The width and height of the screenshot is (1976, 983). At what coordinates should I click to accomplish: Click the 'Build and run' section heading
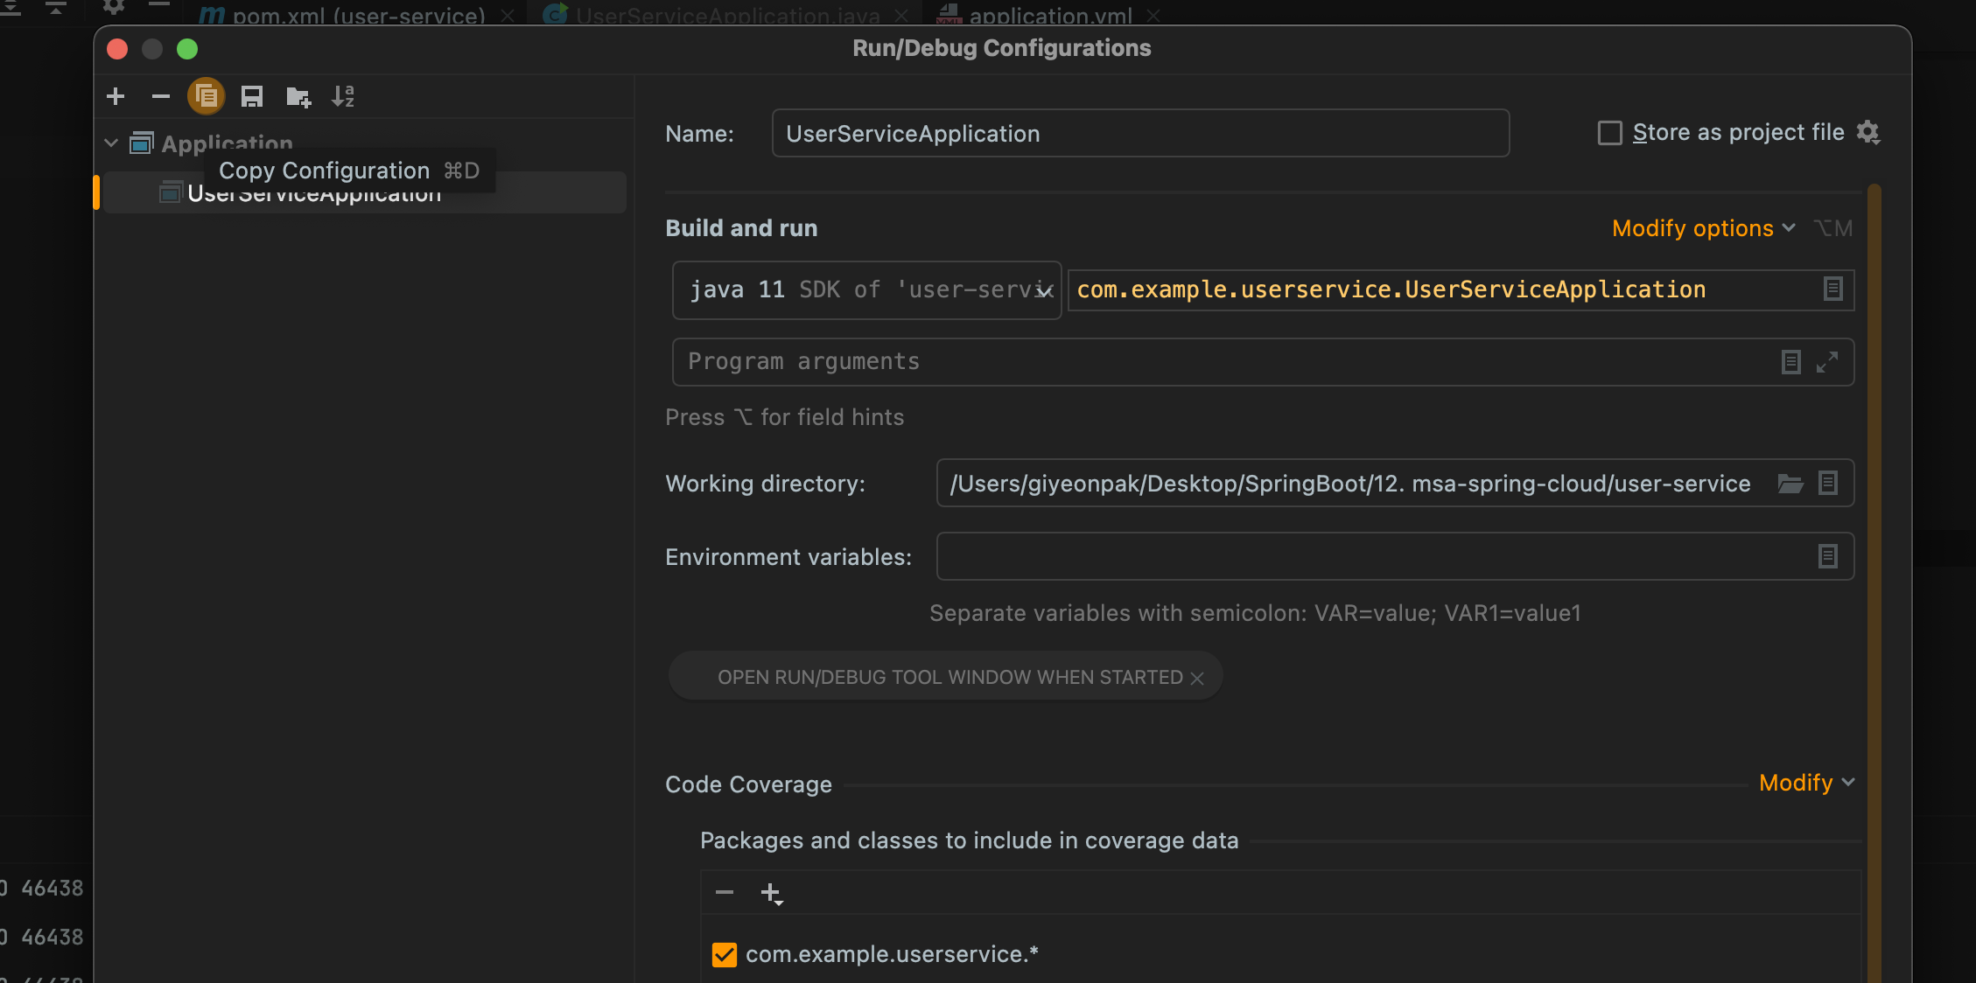[741, 228]
